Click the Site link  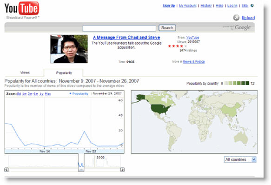tap(245, 6)
